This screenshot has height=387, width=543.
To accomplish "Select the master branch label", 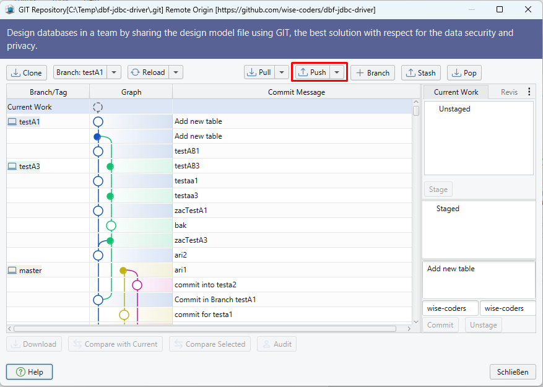I will [30, 271].
